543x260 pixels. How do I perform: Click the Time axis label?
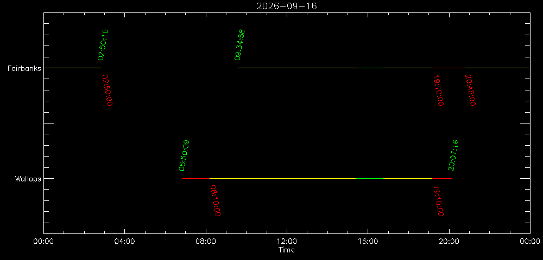[287, 250]
